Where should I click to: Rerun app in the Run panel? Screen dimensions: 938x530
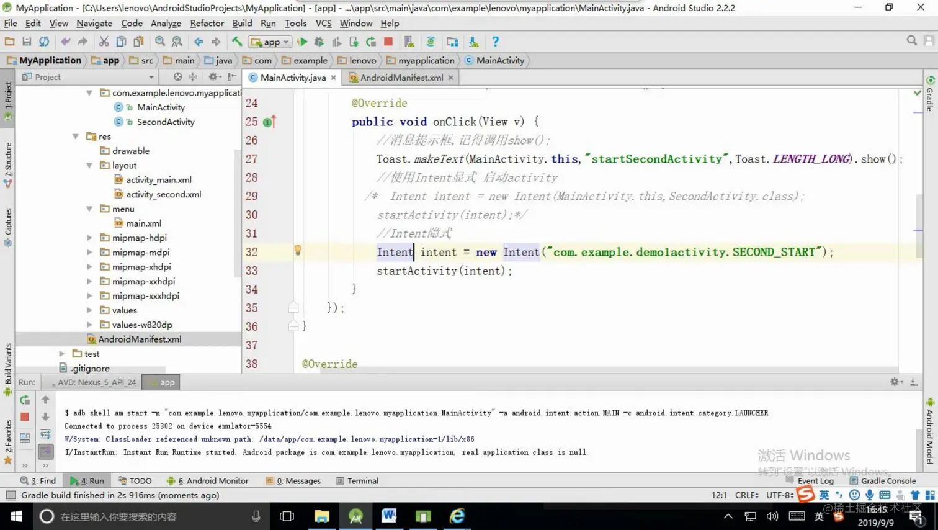coord(25,400)
